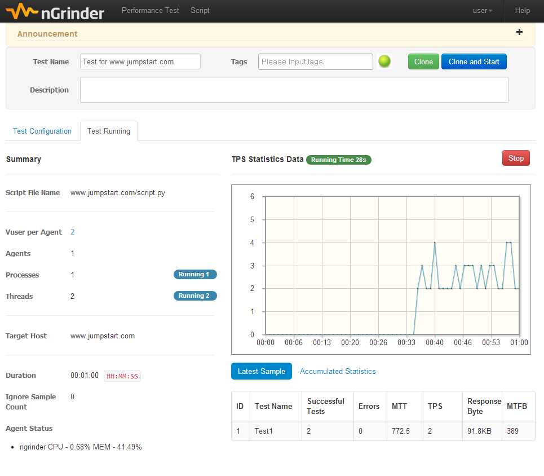Viewport: 544px width, 476px height.
Task: Switch to the Test Configuration tab
Action: (42, 131)
